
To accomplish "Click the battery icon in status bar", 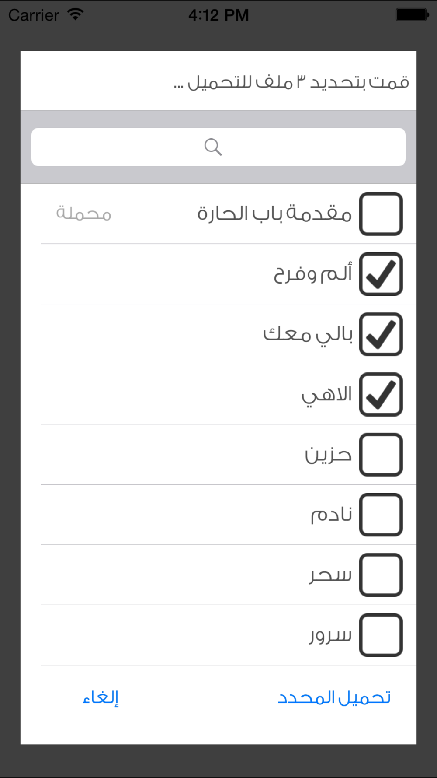I will 412,14.
